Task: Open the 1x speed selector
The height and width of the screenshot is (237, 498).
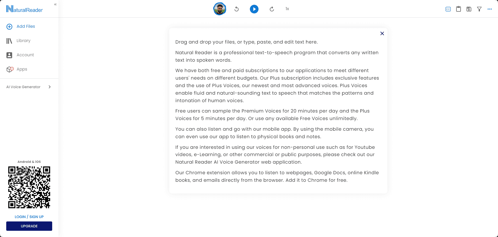Action: click(x=287, y=9)
